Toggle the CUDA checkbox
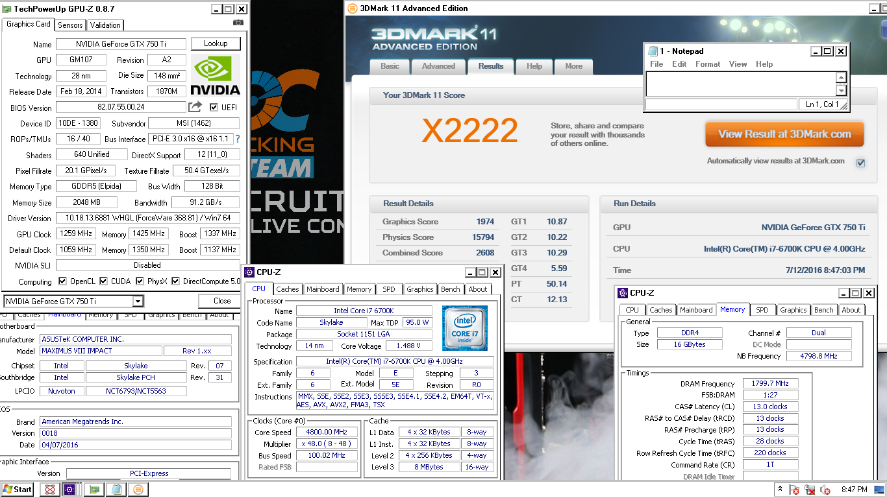 [x=103, y=281]
